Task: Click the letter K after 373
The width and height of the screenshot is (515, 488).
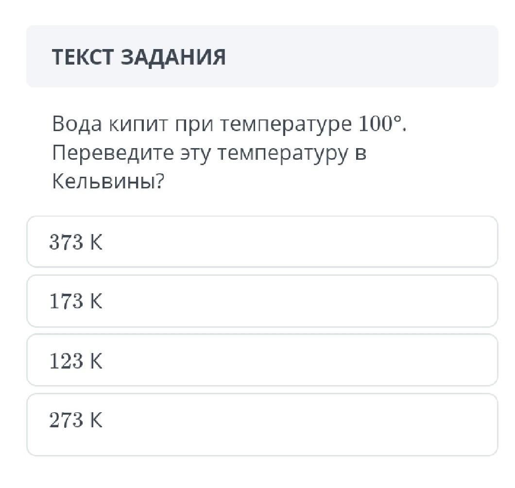Action: 96,242
